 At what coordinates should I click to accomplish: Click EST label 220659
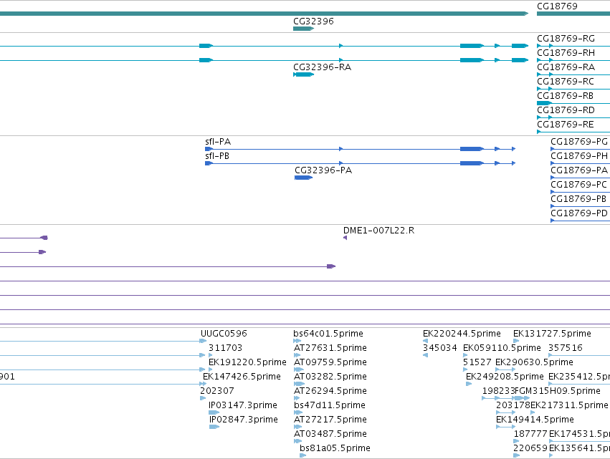(530, 449)
